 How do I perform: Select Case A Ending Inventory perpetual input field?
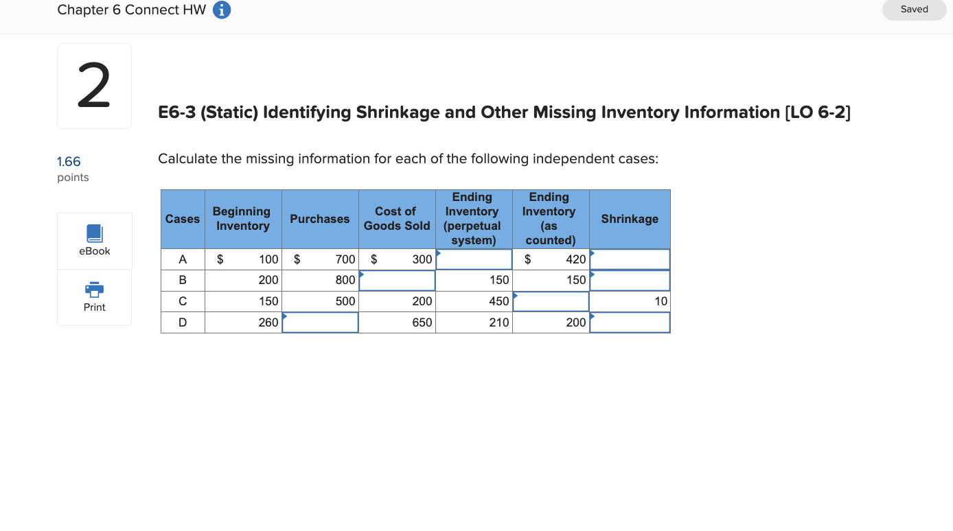474,259
